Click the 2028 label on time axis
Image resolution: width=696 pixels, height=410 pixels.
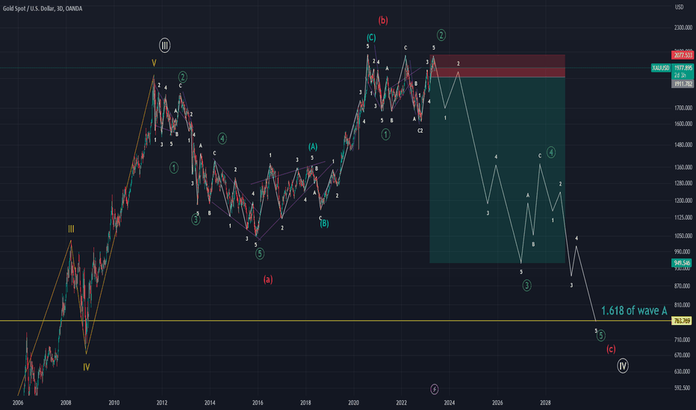(x=545, y=403)
